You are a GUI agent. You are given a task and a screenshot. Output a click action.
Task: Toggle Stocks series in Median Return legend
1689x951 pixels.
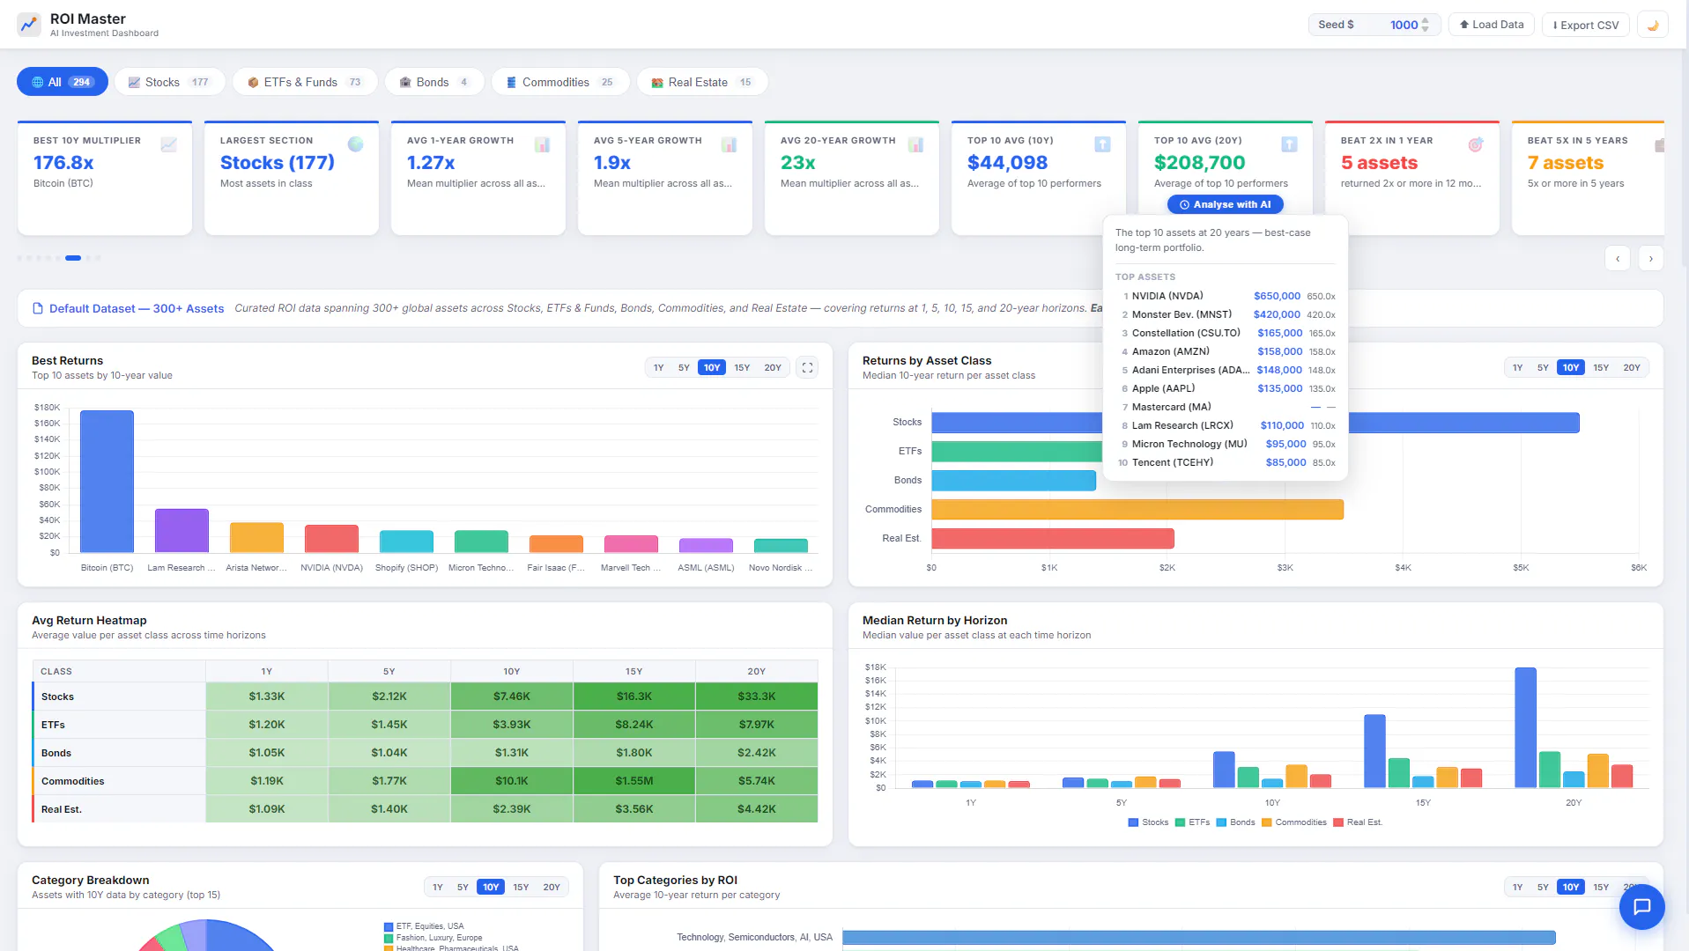[1149, 822]
